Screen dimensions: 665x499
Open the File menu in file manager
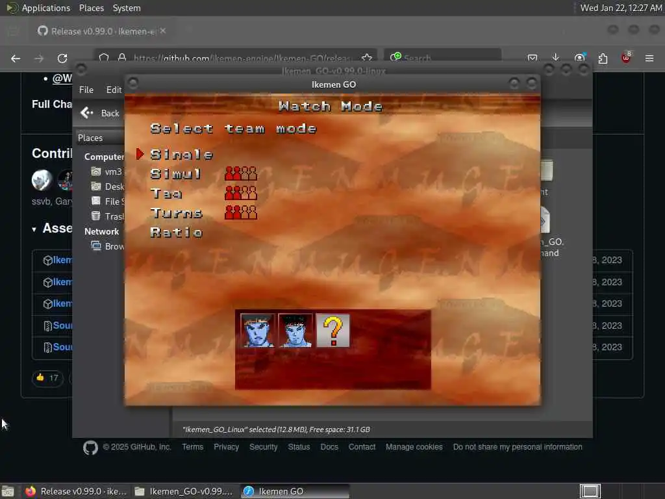tap(86, 90)
